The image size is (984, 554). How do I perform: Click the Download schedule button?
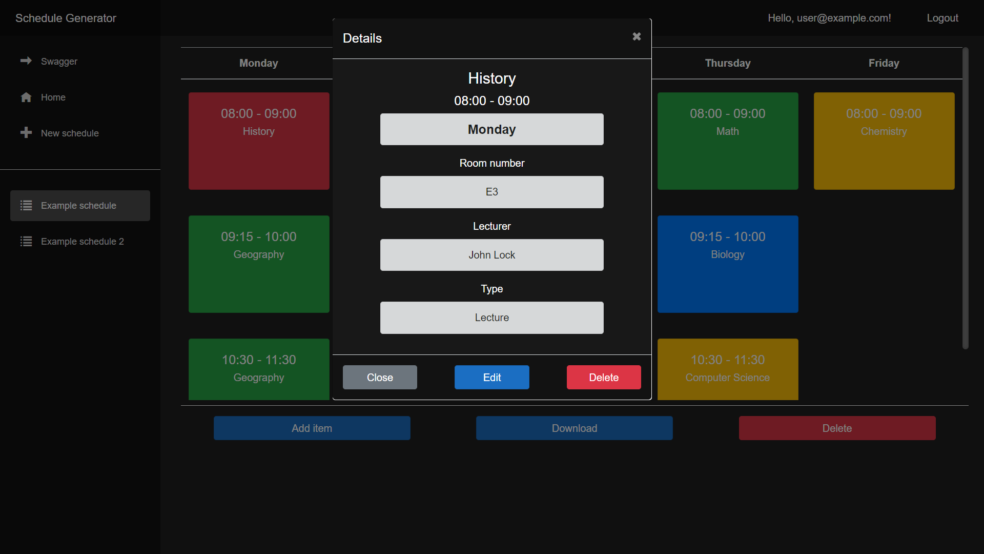coord(574,428)
